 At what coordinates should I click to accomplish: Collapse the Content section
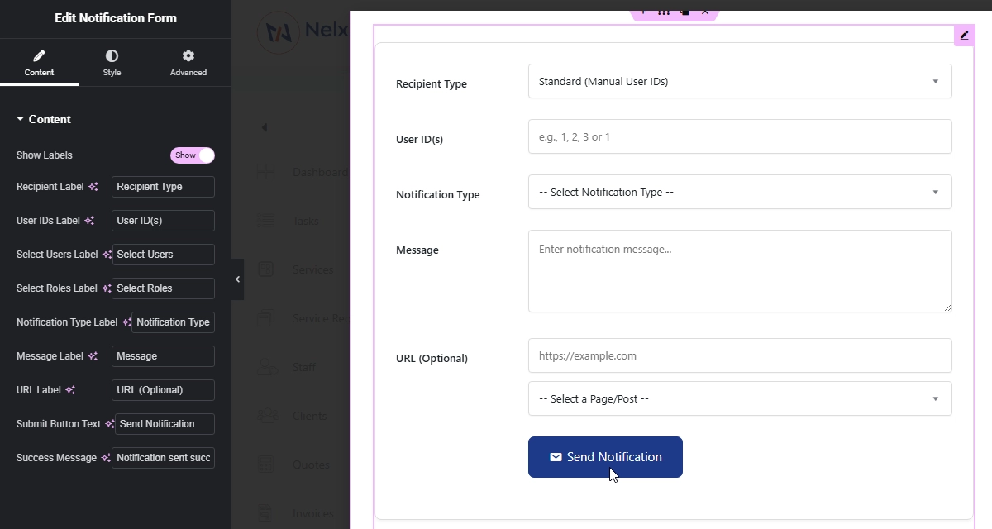pos(44,119)
